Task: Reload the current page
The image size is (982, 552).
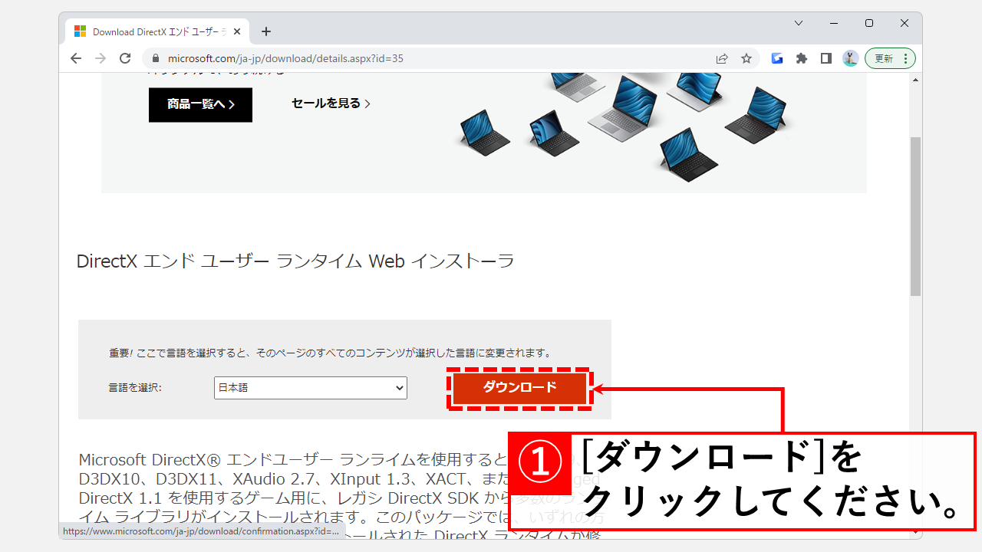Action: click(125, 58)
